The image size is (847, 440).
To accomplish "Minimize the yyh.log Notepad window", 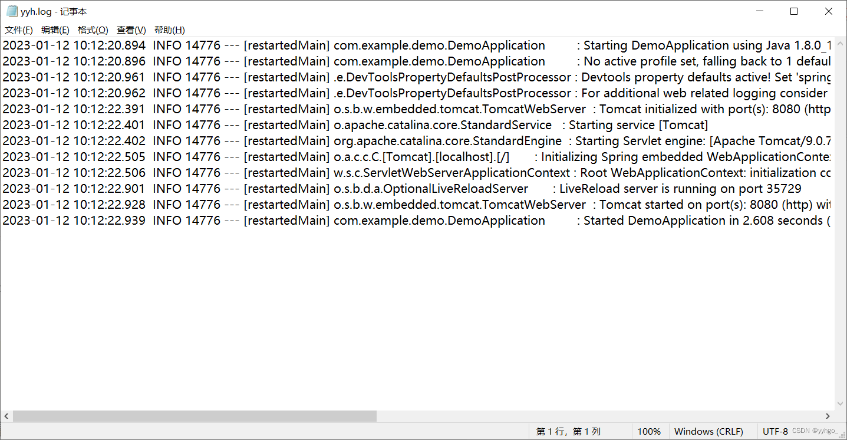I will pyautogui.click(x=760, y=11).
